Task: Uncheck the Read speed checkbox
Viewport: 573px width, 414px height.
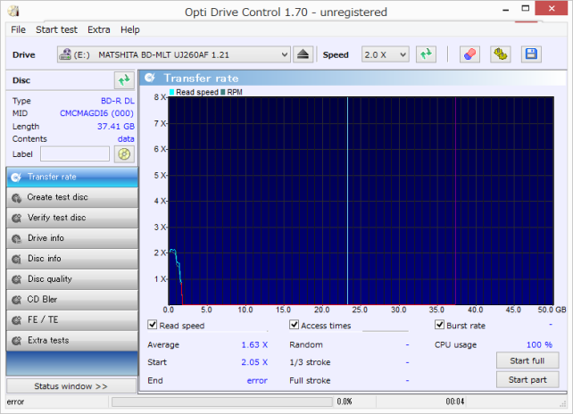Action: (x=152, y=326)
